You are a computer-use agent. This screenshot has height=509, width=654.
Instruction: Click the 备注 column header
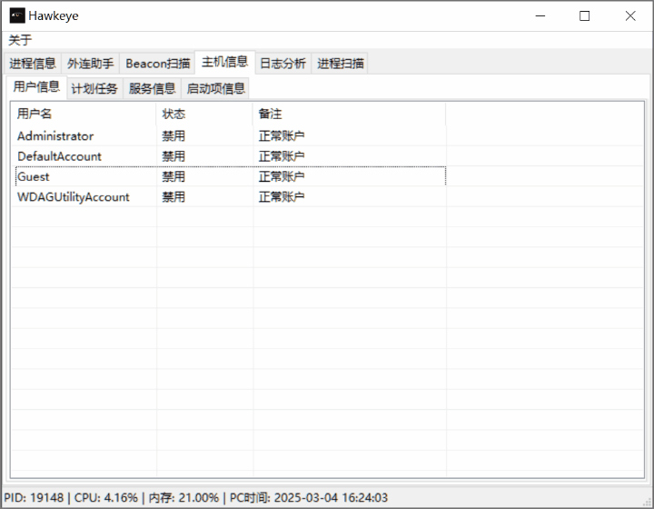(349, 114)
